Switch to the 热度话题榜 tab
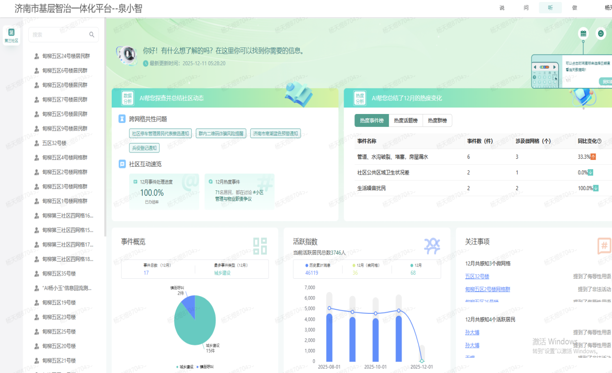Screen dimensions: 612x373 pyautogui.click(x=405, y=121)
